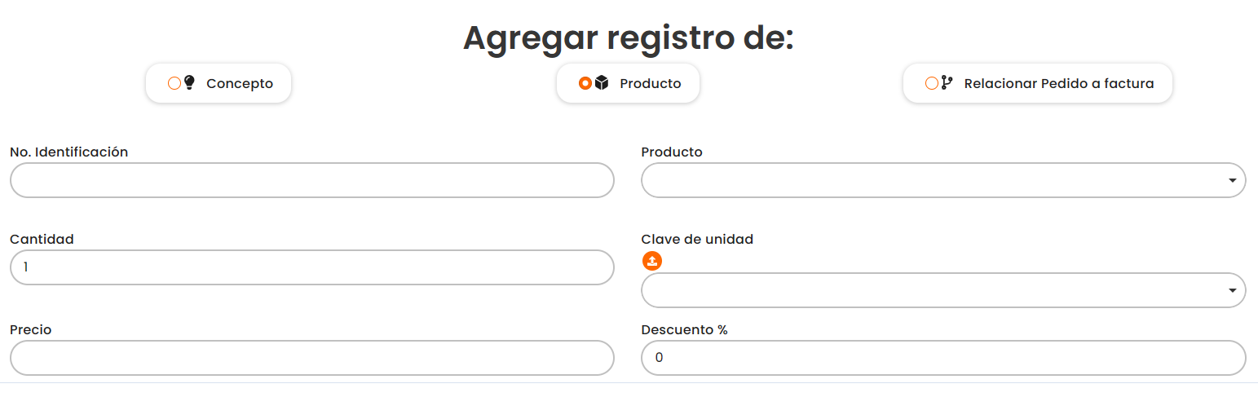
Task: Click the branch icon for Relacionar Pedido
Action: pos(947,82)
